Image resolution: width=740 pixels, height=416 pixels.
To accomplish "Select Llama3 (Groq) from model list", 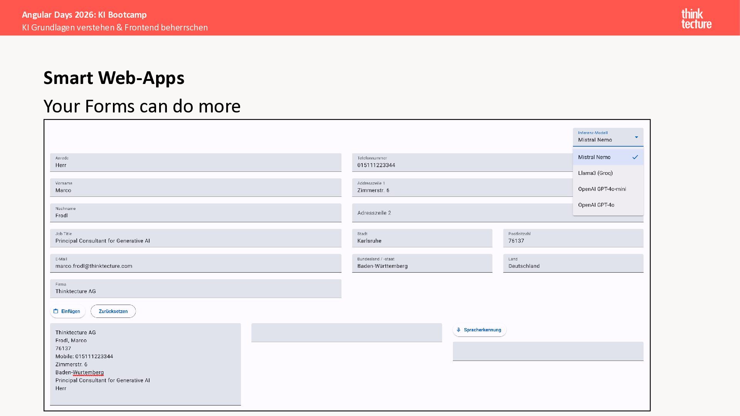I will (595, 173).
